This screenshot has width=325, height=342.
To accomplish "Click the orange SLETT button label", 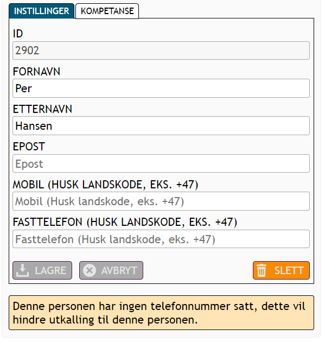I will [289, 270].
